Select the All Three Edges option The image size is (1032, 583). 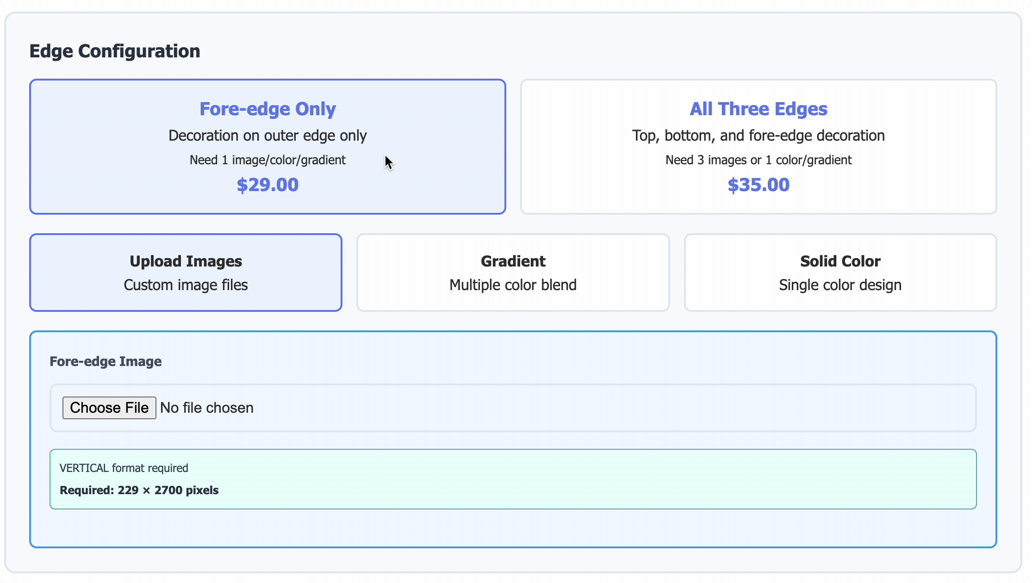[758, 146]
